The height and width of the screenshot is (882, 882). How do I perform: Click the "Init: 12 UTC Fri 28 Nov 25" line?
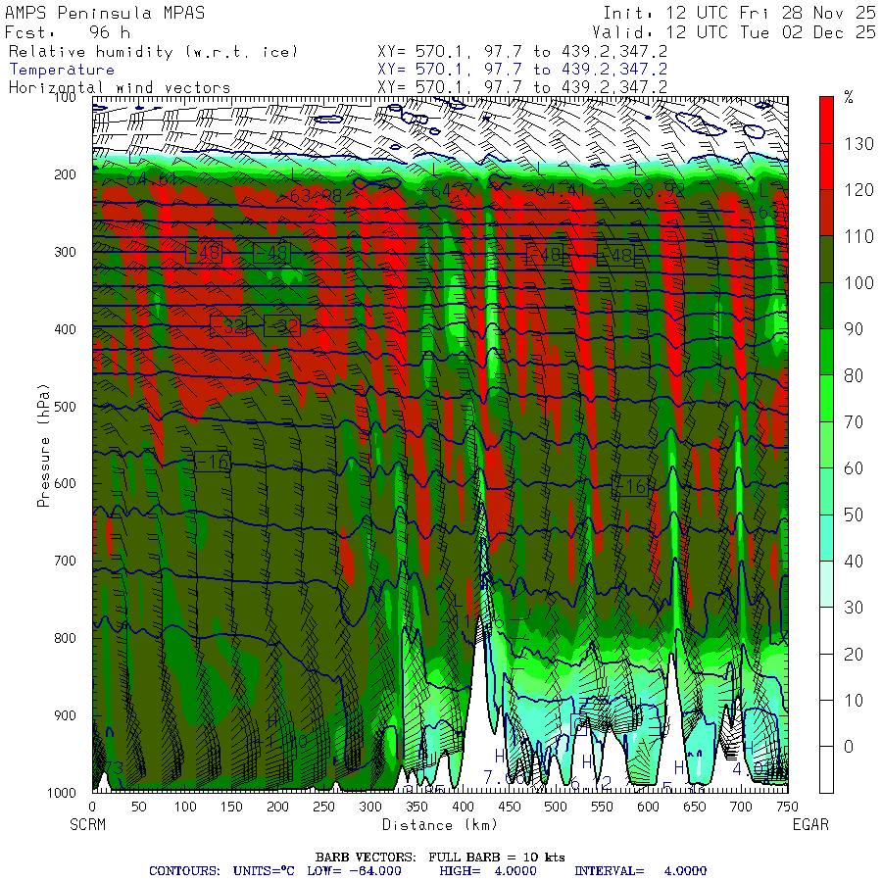[739, 13]
